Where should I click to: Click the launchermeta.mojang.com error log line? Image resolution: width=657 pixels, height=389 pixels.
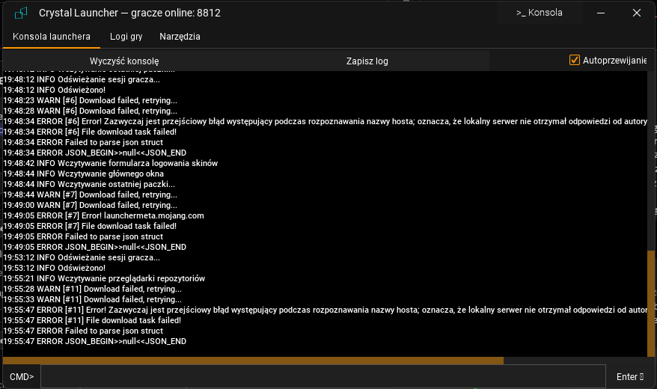pos(103,215)
